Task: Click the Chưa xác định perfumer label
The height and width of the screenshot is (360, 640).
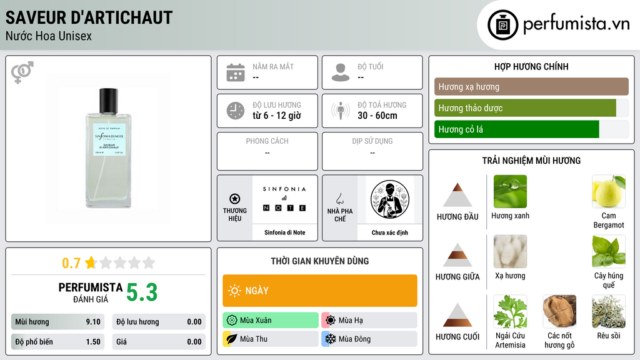Action: (x=390, y=232)
